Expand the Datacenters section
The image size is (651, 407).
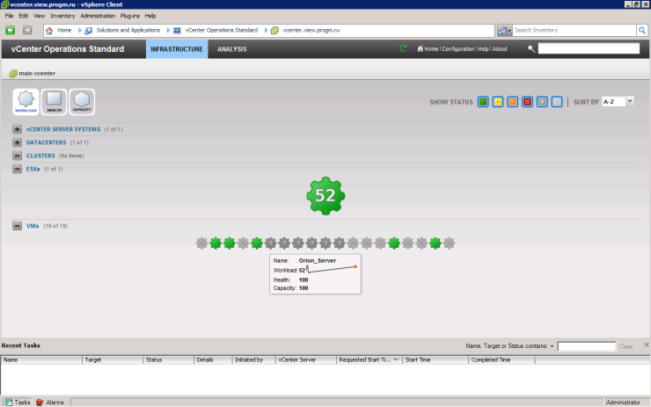[x=17, y=142]
